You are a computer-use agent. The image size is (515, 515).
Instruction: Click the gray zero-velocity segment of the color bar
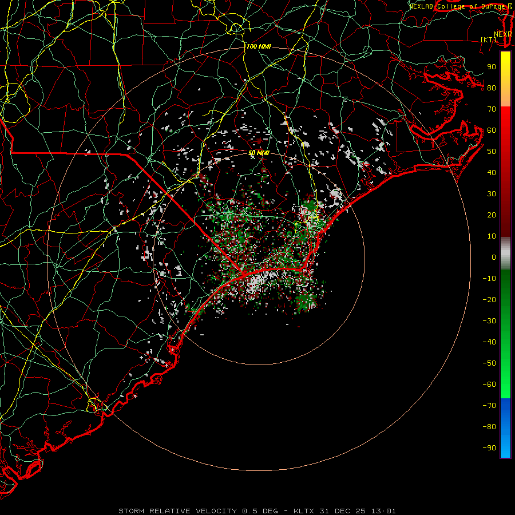click(x=505, y=253)
